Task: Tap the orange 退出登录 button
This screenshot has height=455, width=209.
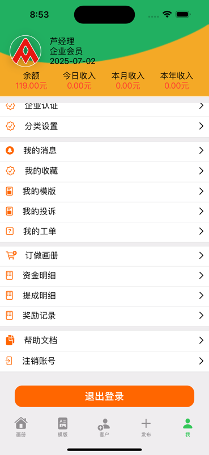Action: 104,396
